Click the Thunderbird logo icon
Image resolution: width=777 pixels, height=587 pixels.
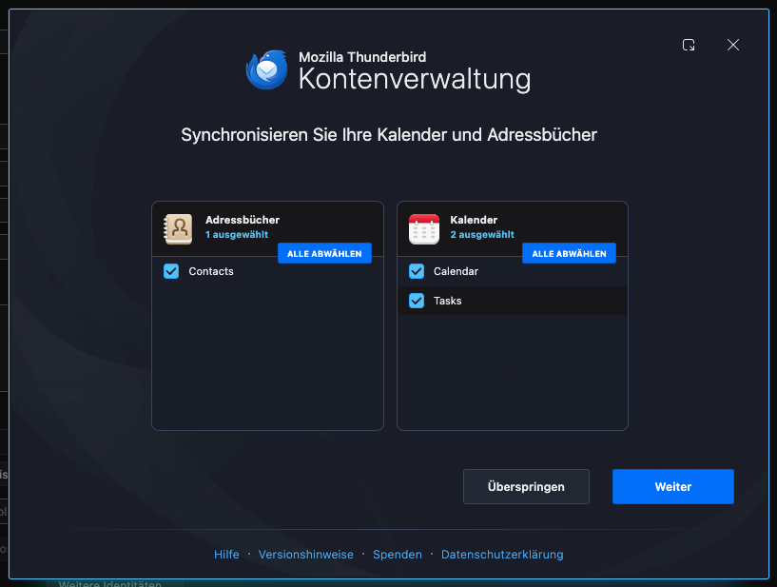[x=267, y=69]
